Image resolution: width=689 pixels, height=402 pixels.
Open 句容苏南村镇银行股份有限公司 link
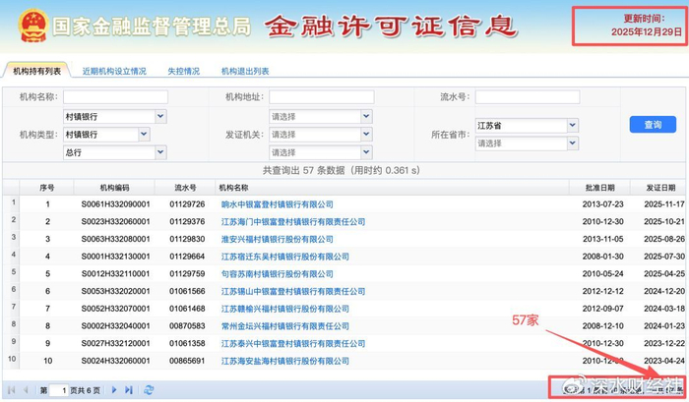[x=278, y=274]
